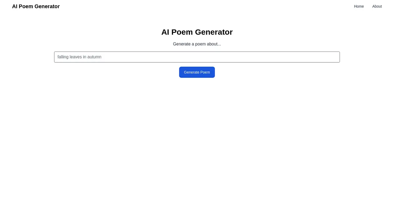The width and height of the screenshot is (394, 197).
Task: Focus the poem topic input field
Action: (197, 57)
